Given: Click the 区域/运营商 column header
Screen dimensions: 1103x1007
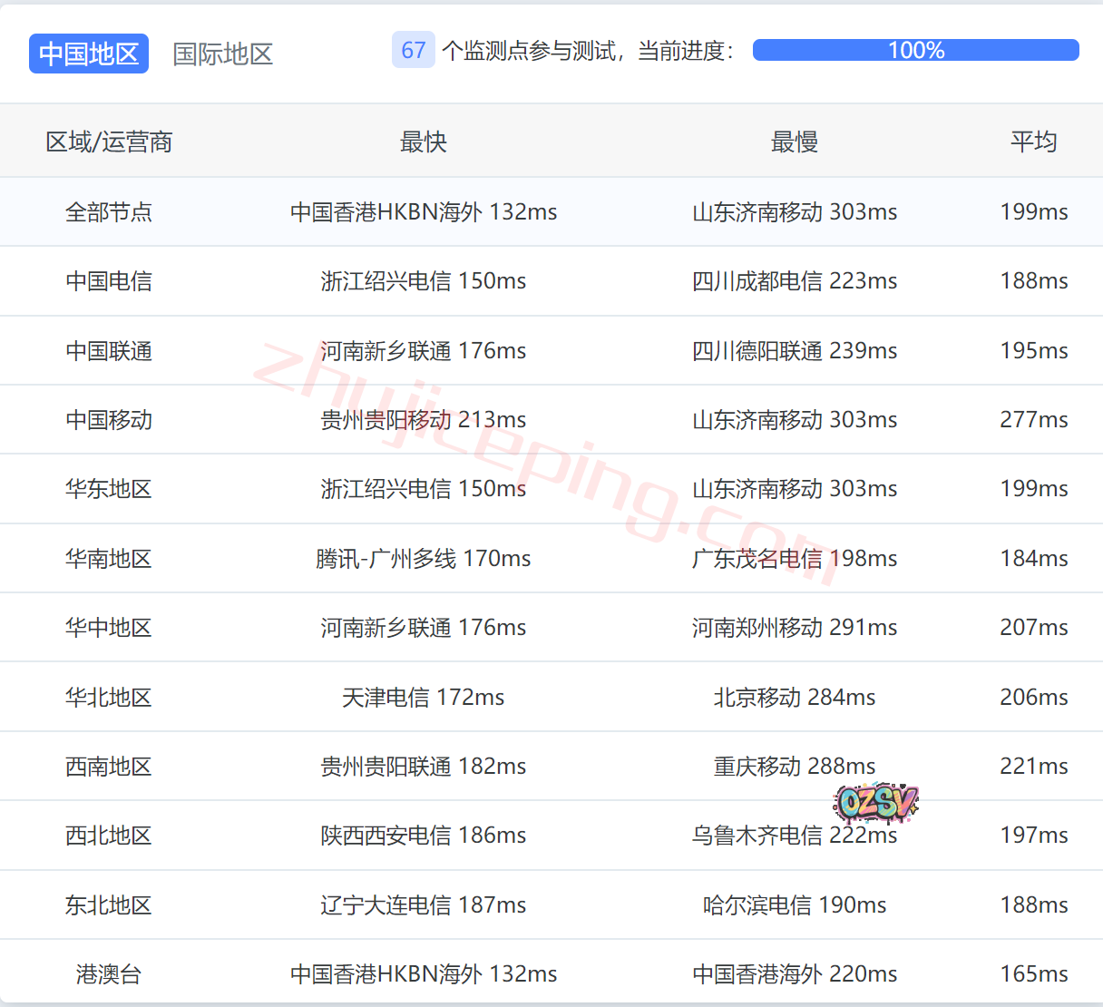Looking at the screenshot, I should [109, 142].
